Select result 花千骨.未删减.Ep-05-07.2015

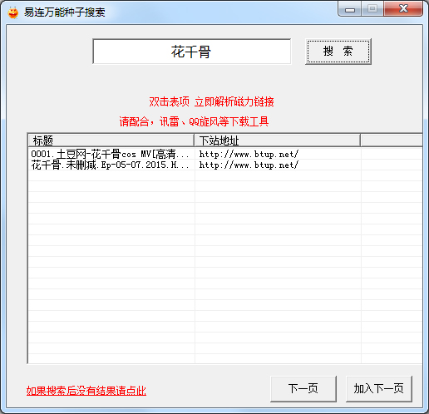click(110, 165)
